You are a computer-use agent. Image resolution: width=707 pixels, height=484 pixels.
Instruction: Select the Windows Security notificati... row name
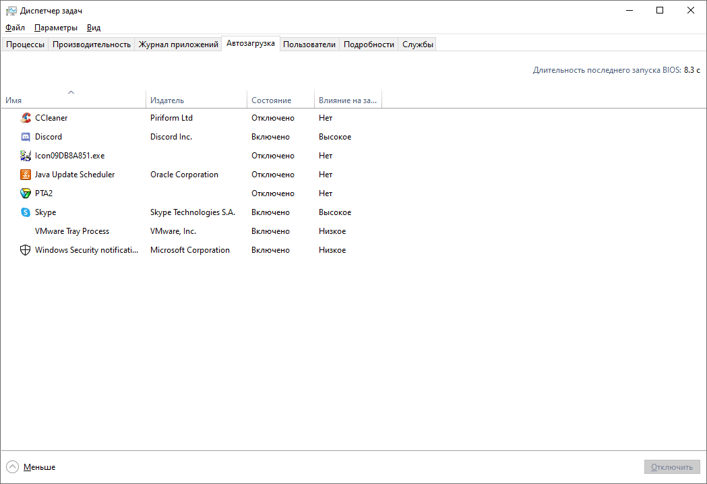click(x=86, y=250)
